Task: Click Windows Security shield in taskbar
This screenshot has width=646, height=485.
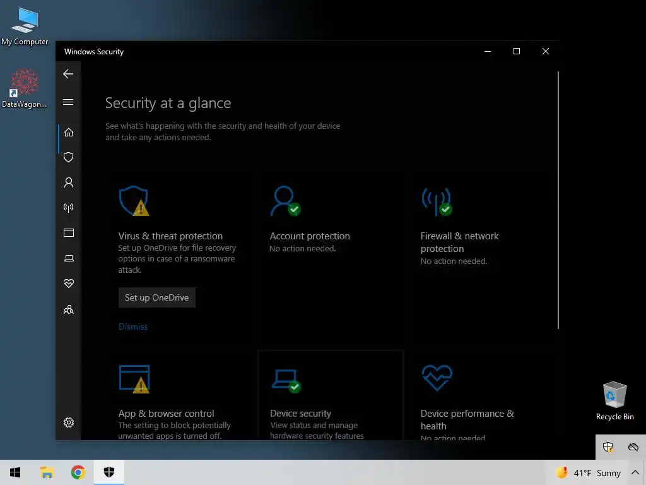Action: 109,472
